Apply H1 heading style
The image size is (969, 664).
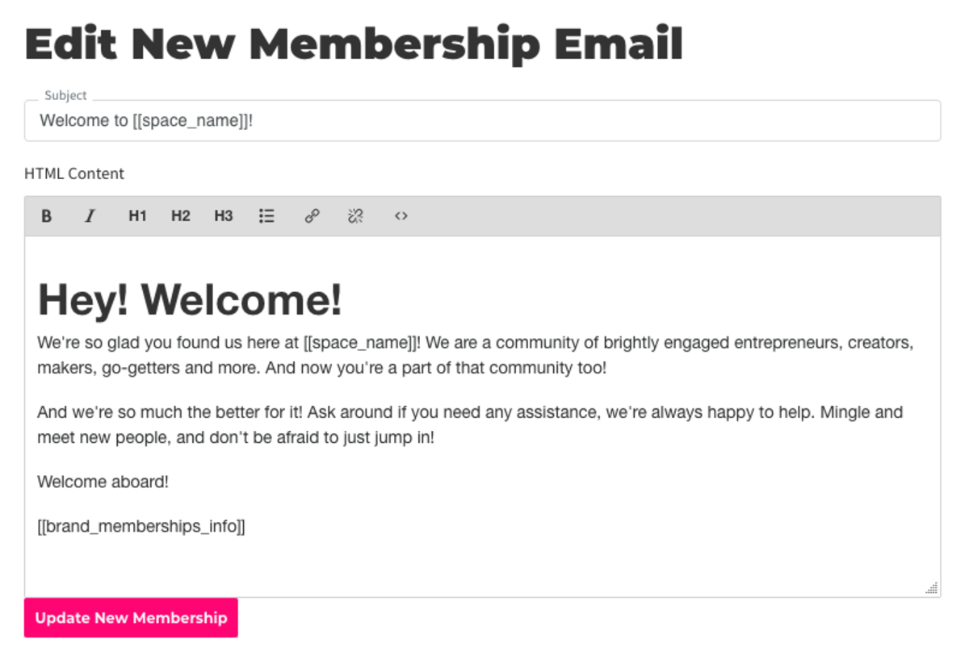pyautogui.click(x=137, y=216)
